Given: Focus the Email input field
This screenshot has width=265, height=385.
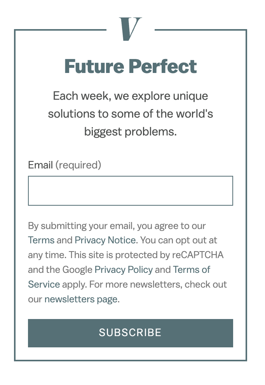Looking at the screenshot, I should pyautogui.click(x=131, y=191).
